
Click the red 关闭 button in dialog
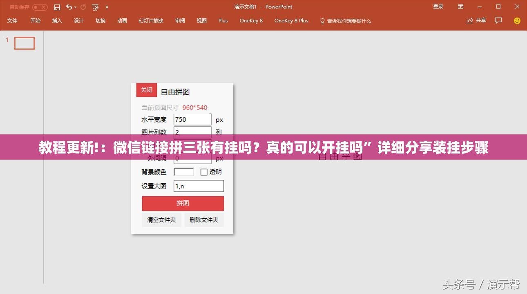coord(147,90)
